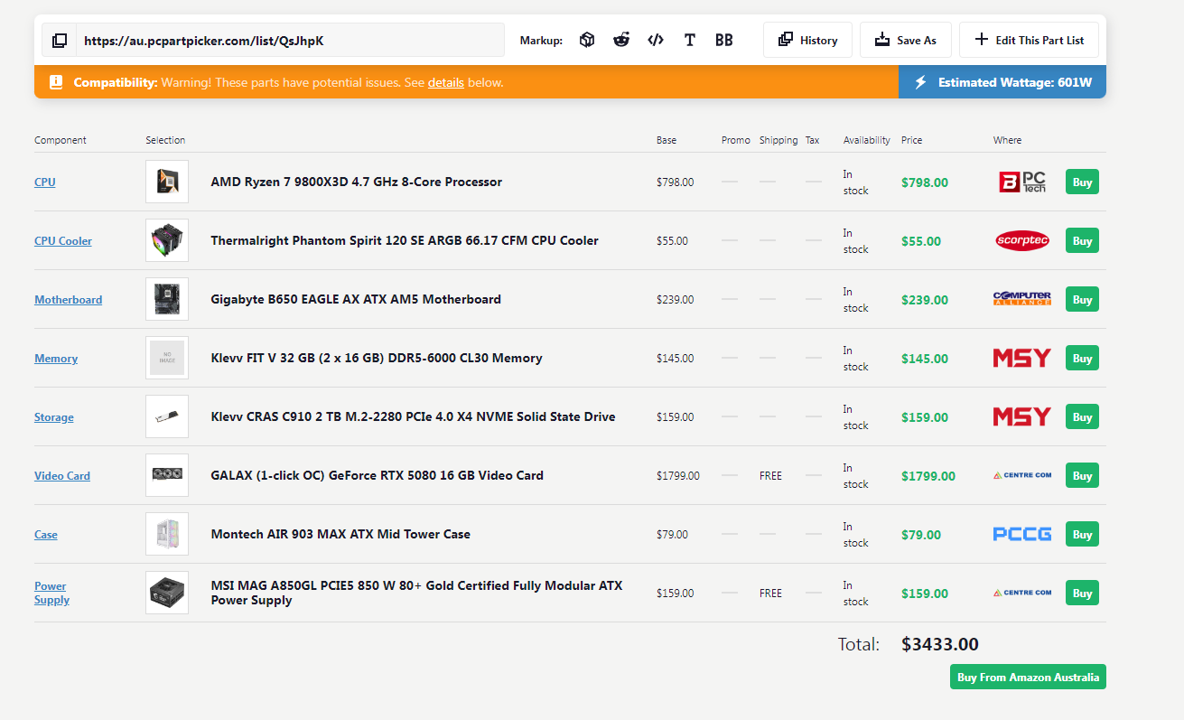
Task: Open the Motherboard component link
Action: click(x=69, y=300)
